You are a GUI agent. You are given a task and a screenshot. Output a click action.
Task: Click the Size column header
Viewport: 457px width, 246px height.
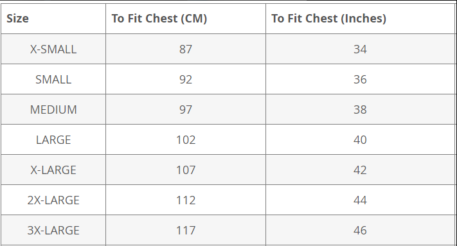17,19
